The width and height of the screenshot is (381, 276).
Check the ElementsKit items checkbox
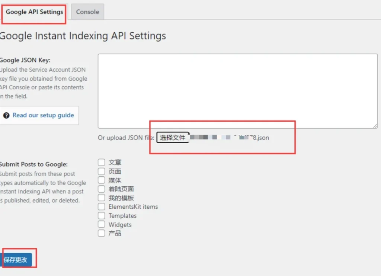(x=101, y=206)
